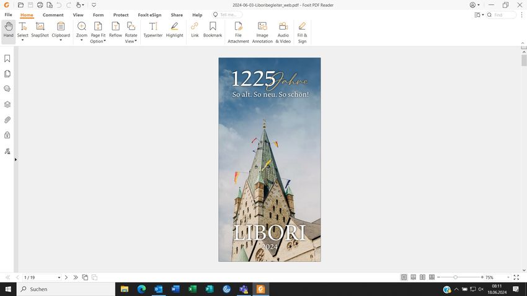Expand the Zoom dropdown arrow
Viewport: 527px width, 296px height.
pos(82,40)
